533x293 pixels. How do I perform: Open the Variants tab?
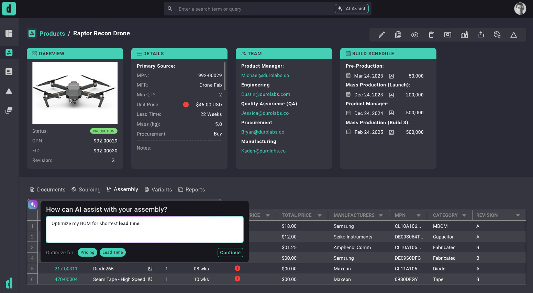click(158, 190)
